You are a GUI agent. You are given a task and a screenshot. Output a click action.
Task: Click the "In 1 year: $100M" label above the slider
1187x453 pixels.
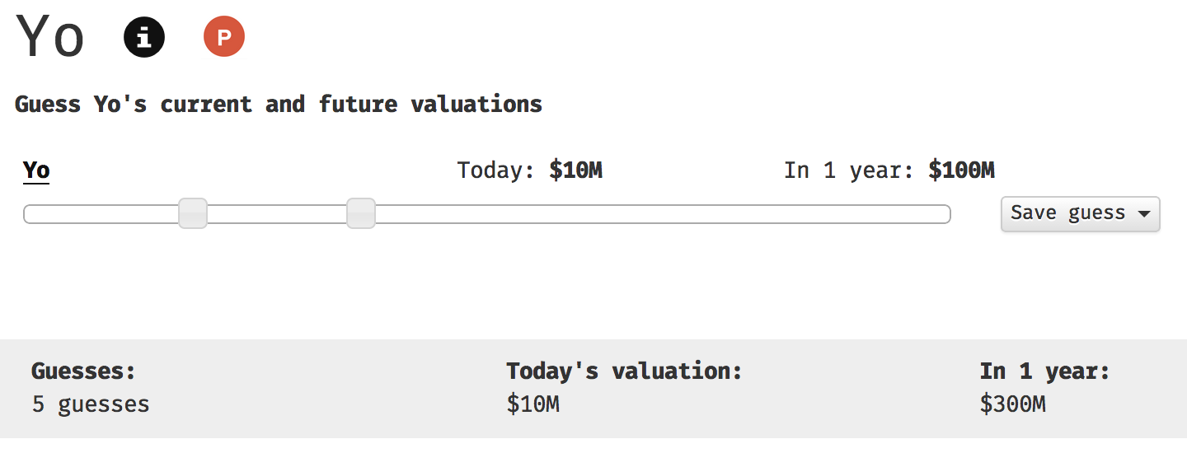click(x=889, y=170)
